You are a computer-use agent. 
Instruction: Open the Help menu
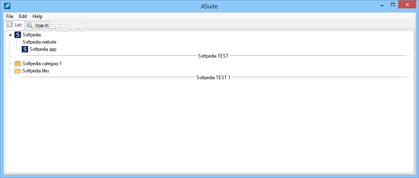coord(38,16)
